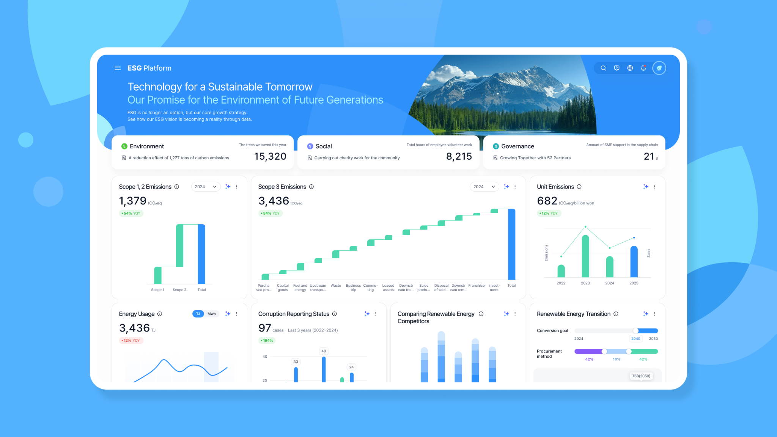Open search from the top navigation bar
This screenshot has height=437, width=777.
point(603,68)
